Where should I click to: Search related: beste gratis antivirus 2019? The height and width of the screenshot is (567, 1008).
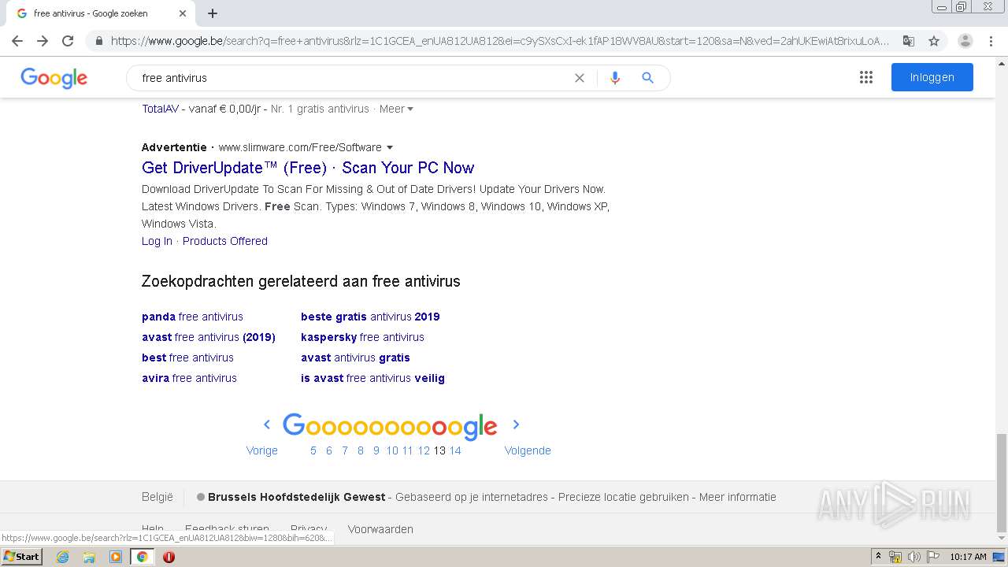[x=370, y=317]
